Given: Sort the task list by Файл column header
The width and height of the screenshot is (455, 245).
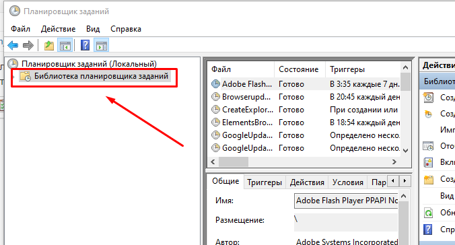Looking at the screenshot, I should 242,69.
